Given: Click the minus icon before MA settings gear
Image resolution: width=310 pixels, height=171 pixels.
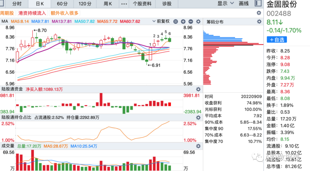Looking at the screenshot, I should tap(191, 22).
